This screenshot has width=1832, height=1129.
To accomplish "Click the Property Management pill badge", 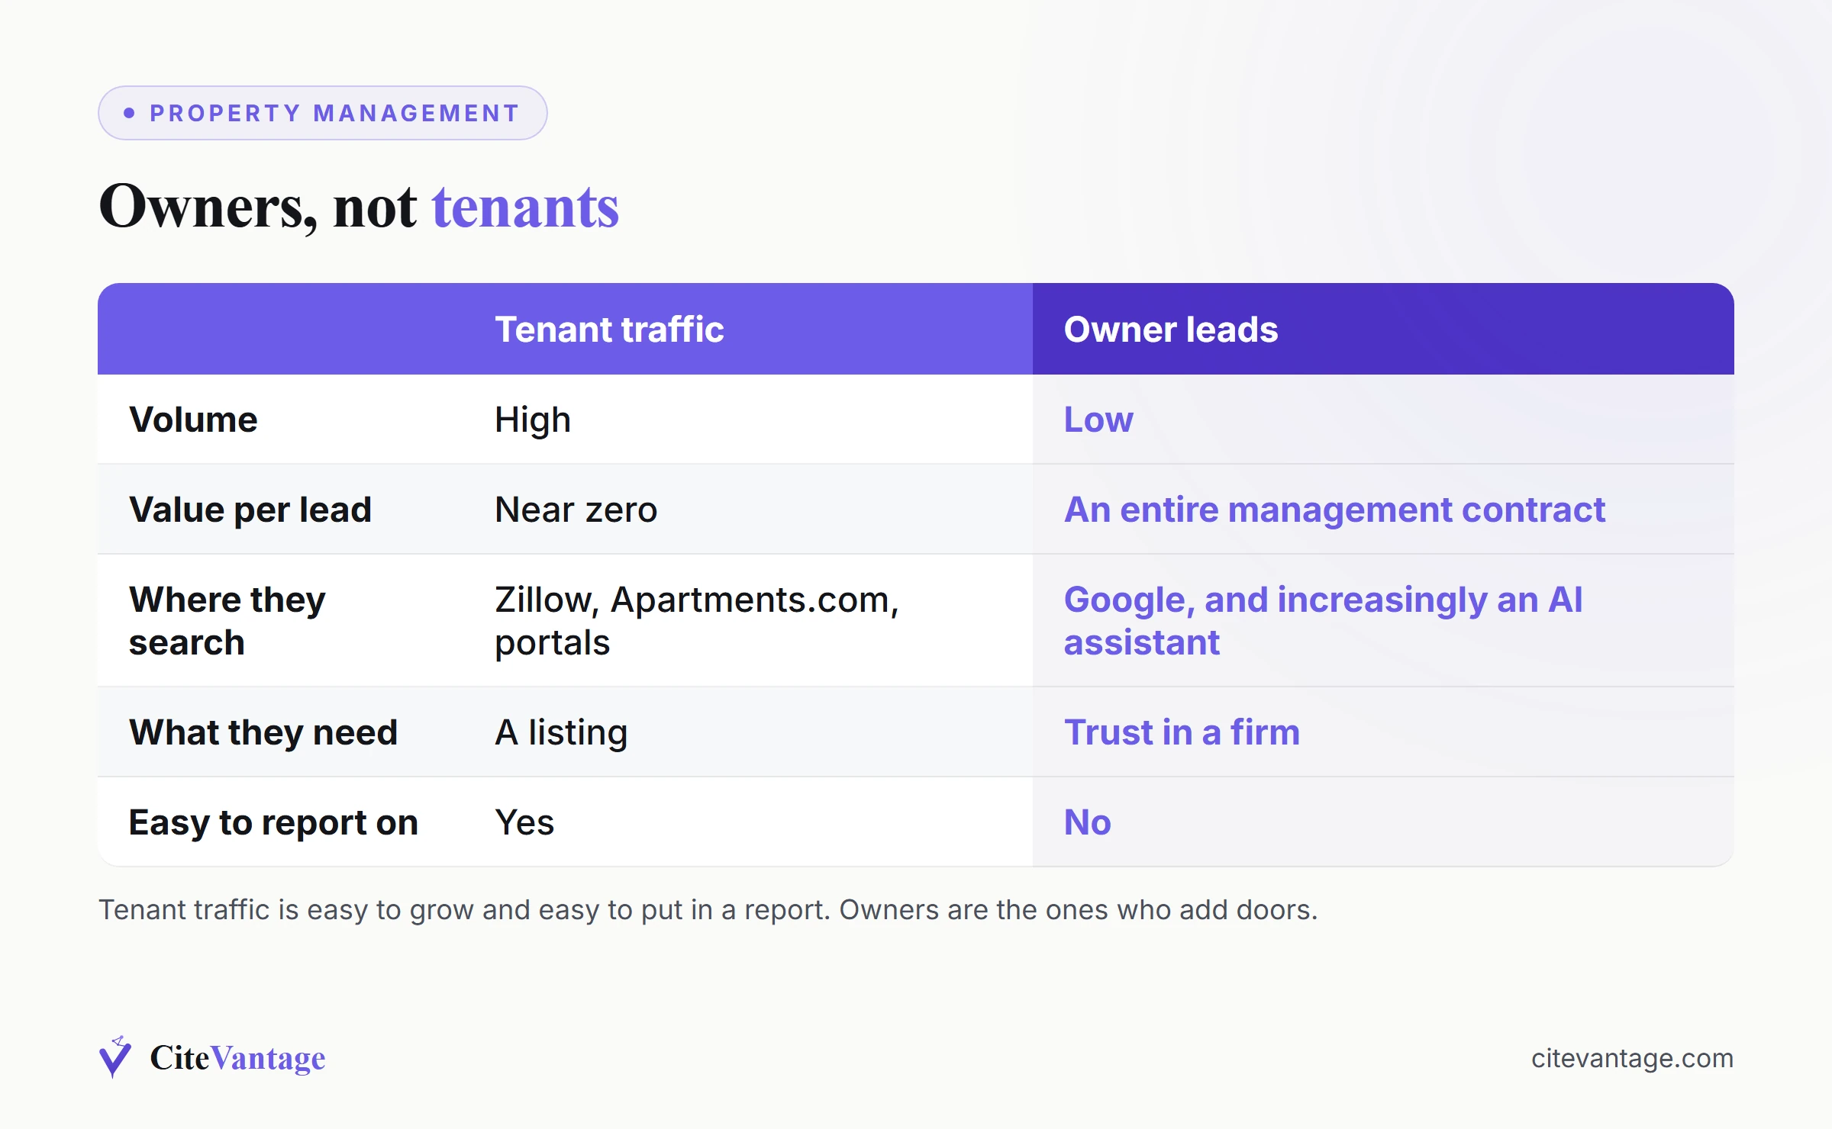I will click(322, 113).
